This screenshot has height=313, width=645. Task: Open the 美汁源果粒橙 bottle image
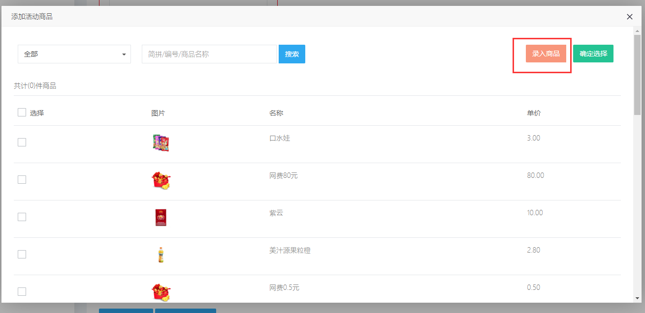[x=161, y=255]
